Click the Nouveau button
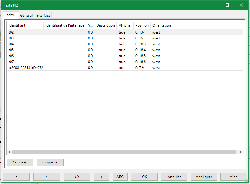Screen dimensions: 250x184 20,162
